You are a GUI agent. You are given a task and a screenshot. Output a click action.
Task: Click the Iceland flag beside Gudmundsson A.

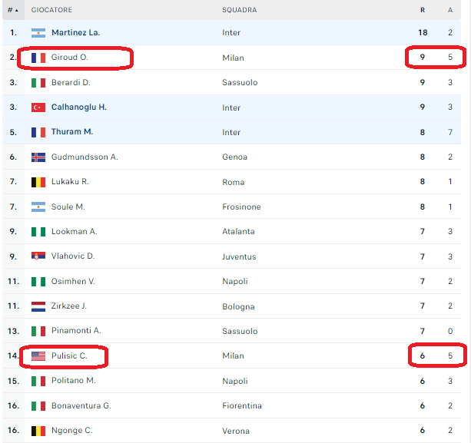click(x=38, y=157)
